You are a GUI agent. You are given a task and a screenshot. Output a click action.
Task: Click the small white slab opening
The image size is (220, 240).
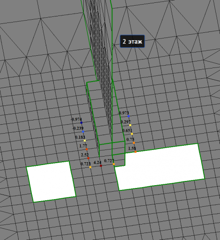tap(51, 182)
